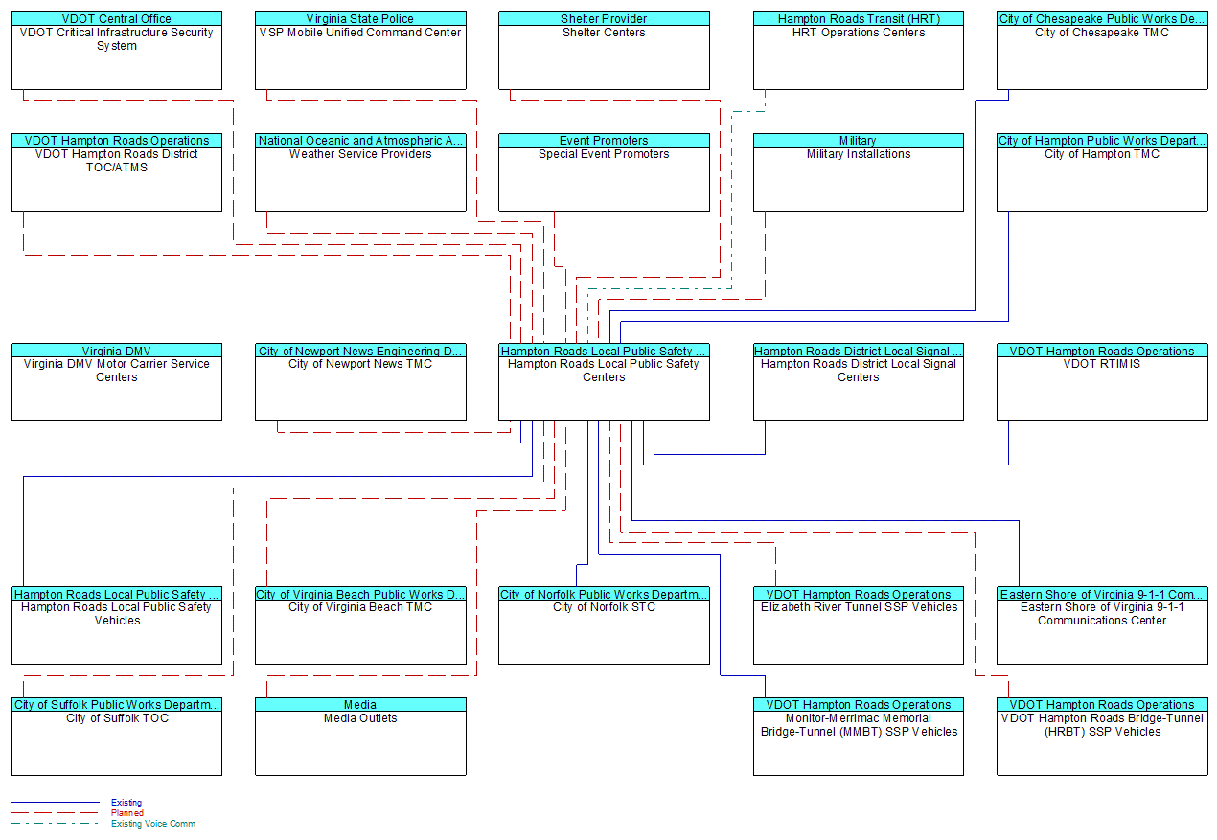
Task: Click the 'Shelter Centers' box text
Action: (x=604, y=33)
